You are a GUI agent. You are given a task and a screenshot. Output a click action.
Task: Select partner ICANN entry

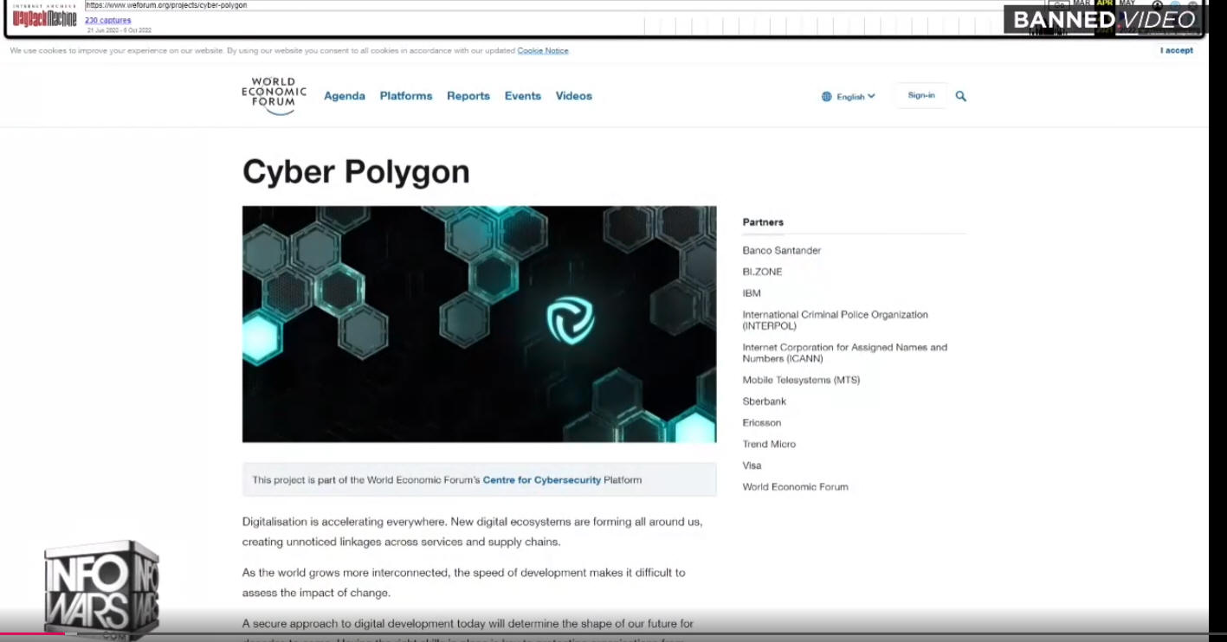coord(845,353)
